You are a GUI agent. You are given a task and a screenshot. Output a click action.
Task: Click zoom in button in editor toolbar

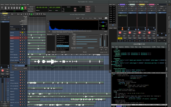pyautogui.click(x=39, y=14)
